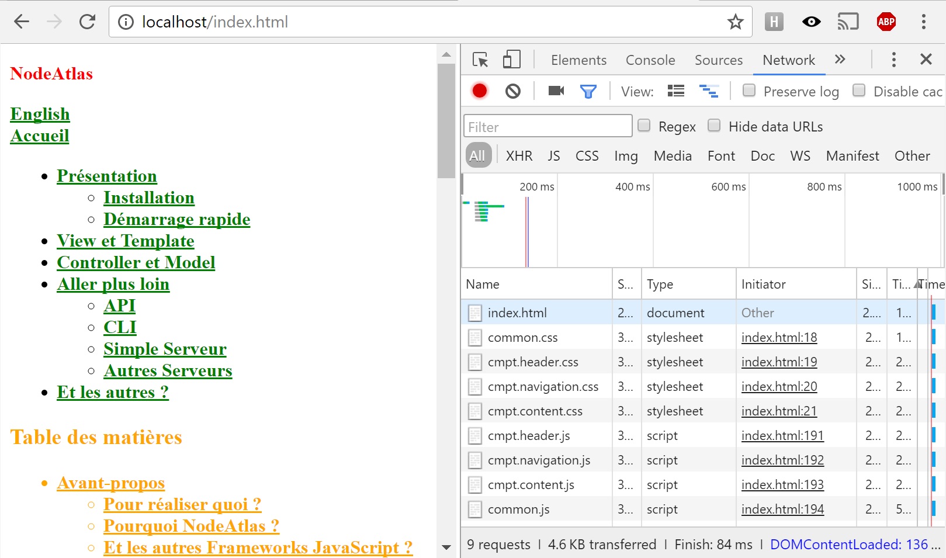This screenshot has height=558, width=946.
Task: Filter requests by Manifest type
Action: click(853, 156)
